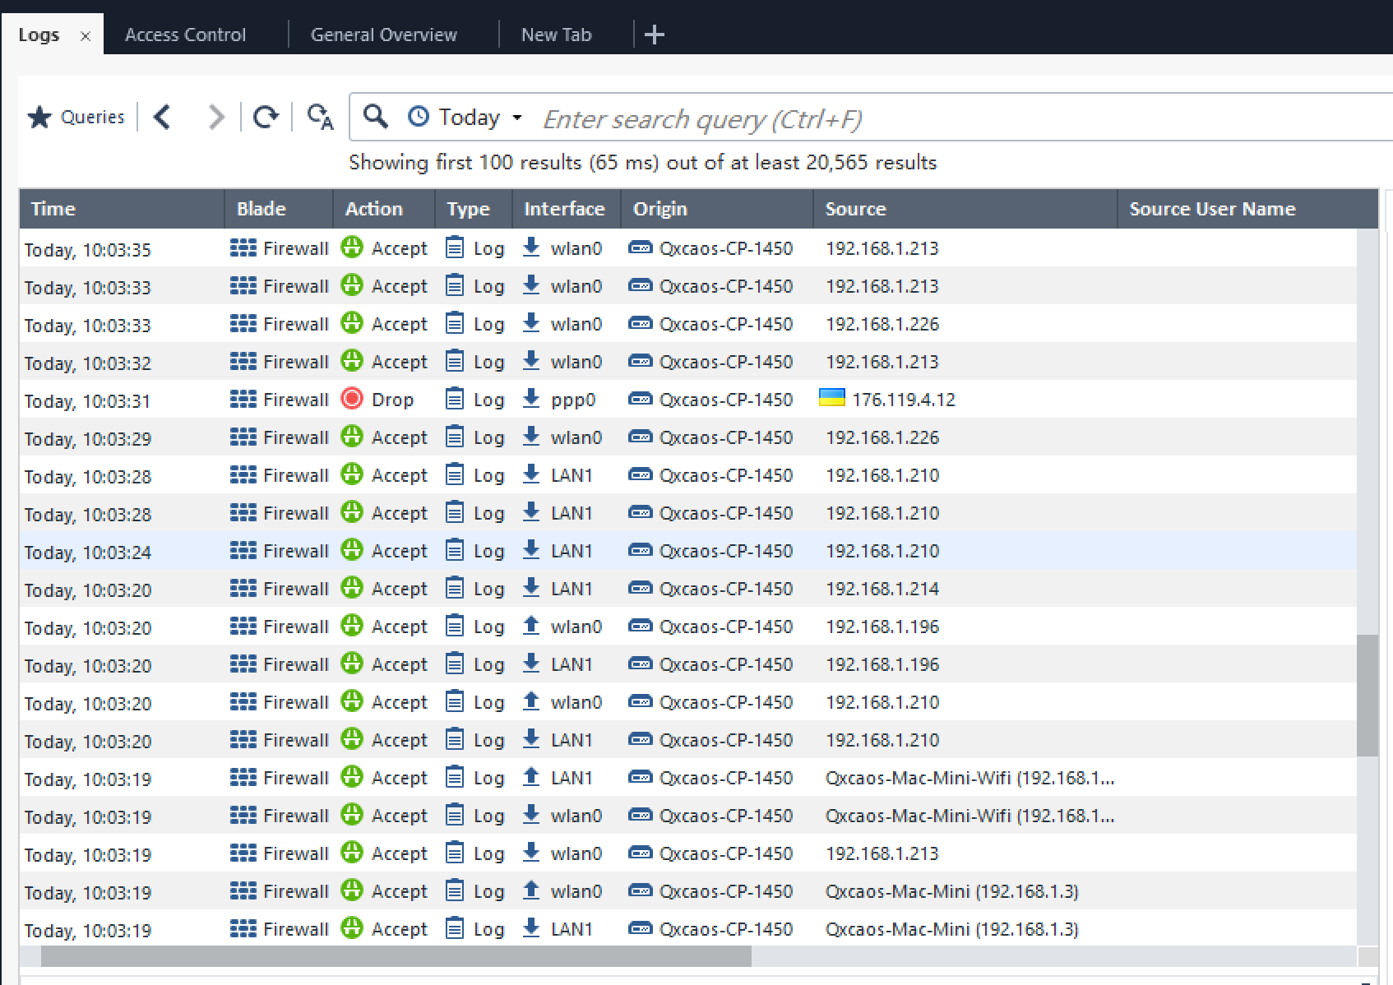1393x985 pixels.
Task: Open the New Tab tab
Action: click(x=556, y=35)
